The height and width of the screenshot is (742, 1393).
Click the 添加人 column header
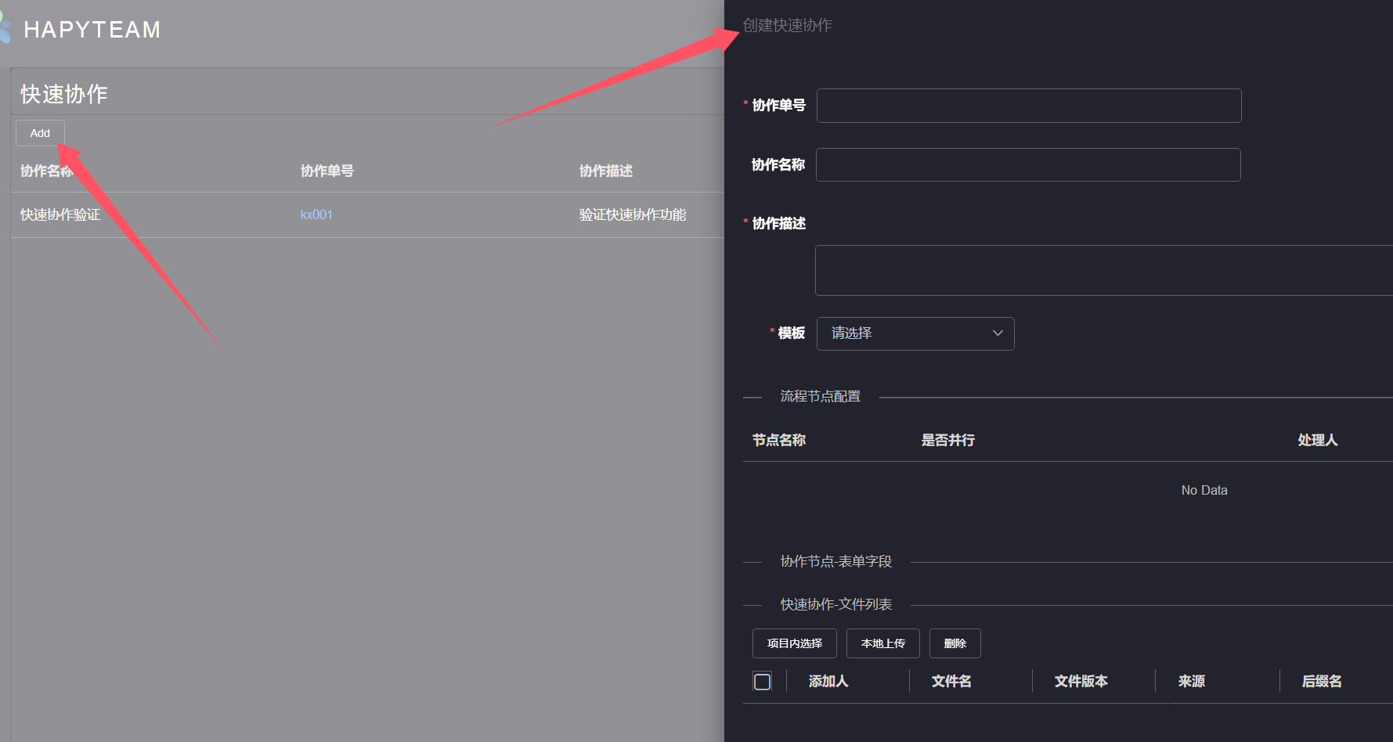coord(828,681)
